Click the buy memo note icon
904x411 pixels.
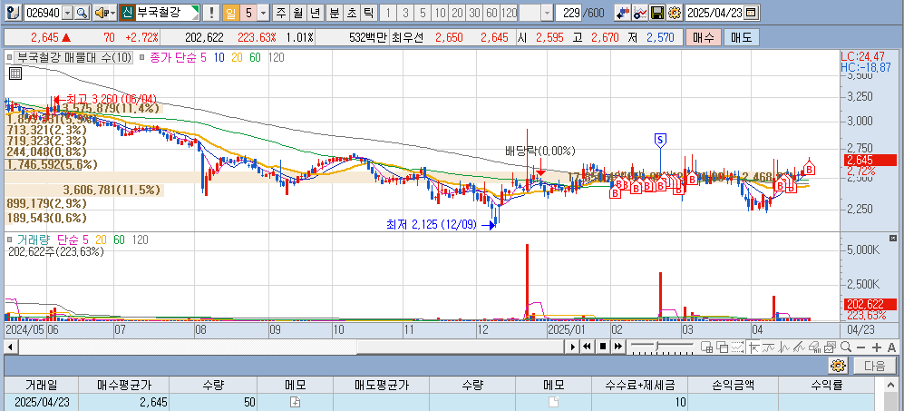pos(296,402)
